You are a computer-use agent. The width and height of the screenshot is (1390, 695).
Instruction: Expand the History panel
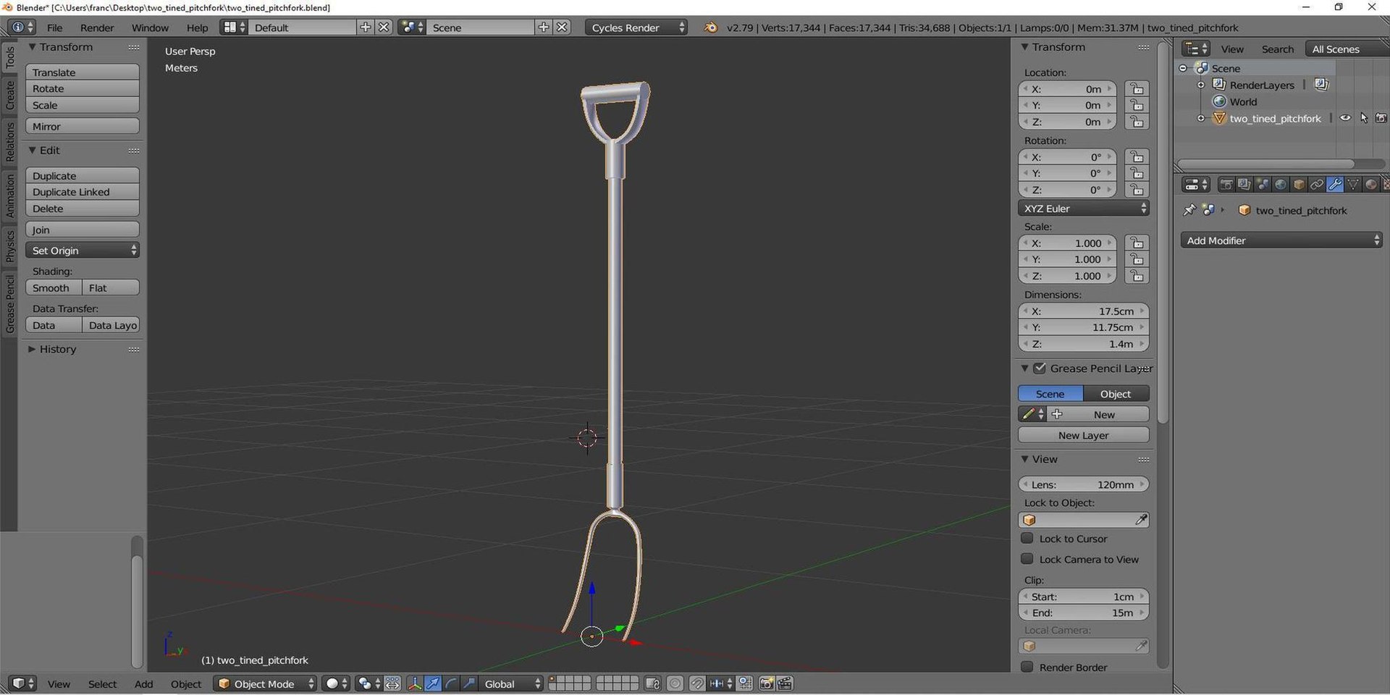point(57,349)
